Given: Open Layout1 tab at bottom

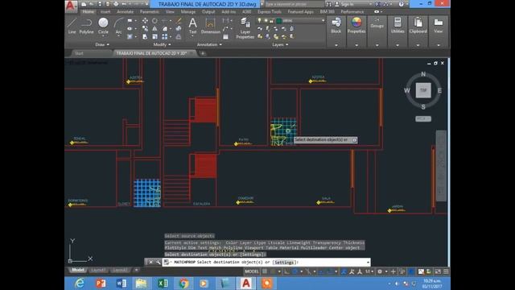Looking at the screenshot, I should (98, 270).
